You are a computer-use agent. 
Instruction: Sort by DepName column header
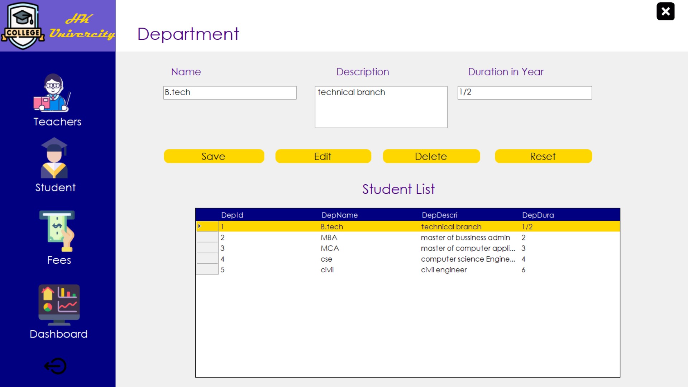pyautogui.click(x=339, y=215)
